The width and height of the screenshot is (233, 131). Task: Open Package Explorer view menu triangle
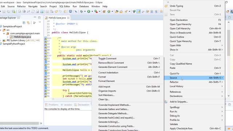click(x=40, y=22)
